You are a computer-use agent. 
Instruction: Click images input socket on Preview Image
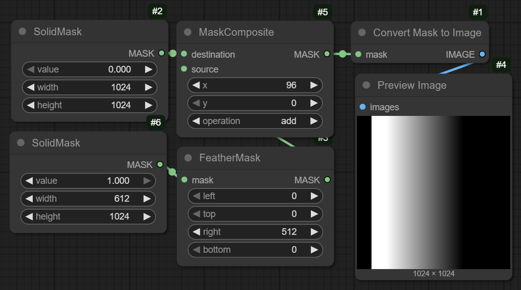pos(363,107)
